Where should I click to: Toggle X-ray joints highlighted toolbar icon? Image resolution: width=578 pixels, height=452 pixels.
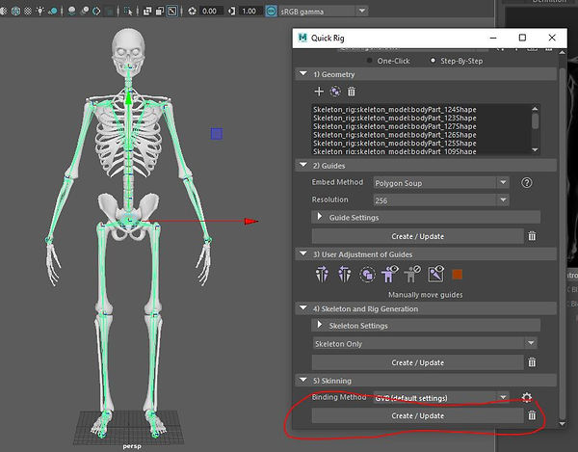(172, 11)
